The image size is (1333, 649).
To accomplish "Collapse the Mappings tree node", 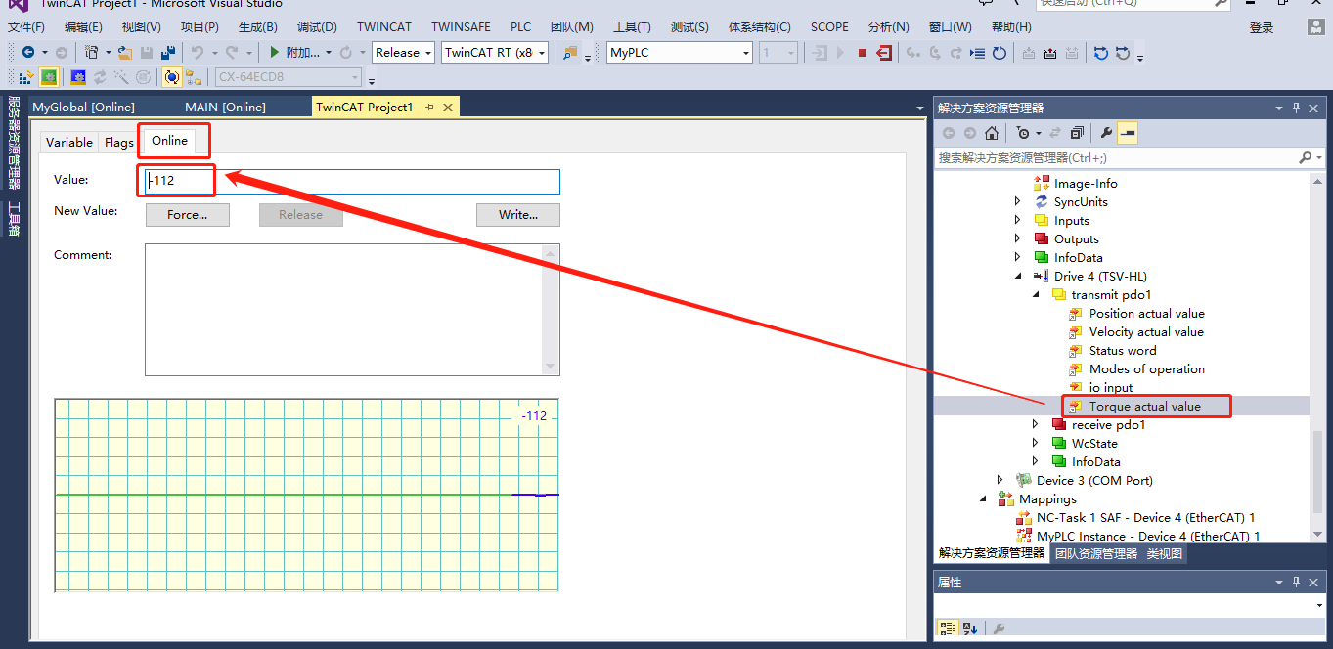I will [983, 498].
